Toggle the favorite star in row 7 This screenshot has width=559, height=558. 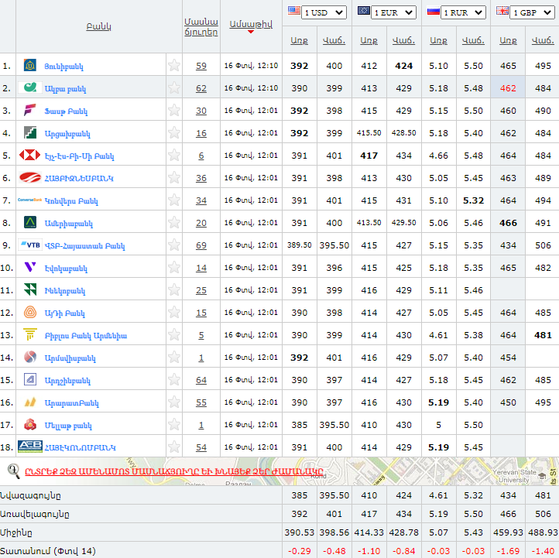(174, 200)
